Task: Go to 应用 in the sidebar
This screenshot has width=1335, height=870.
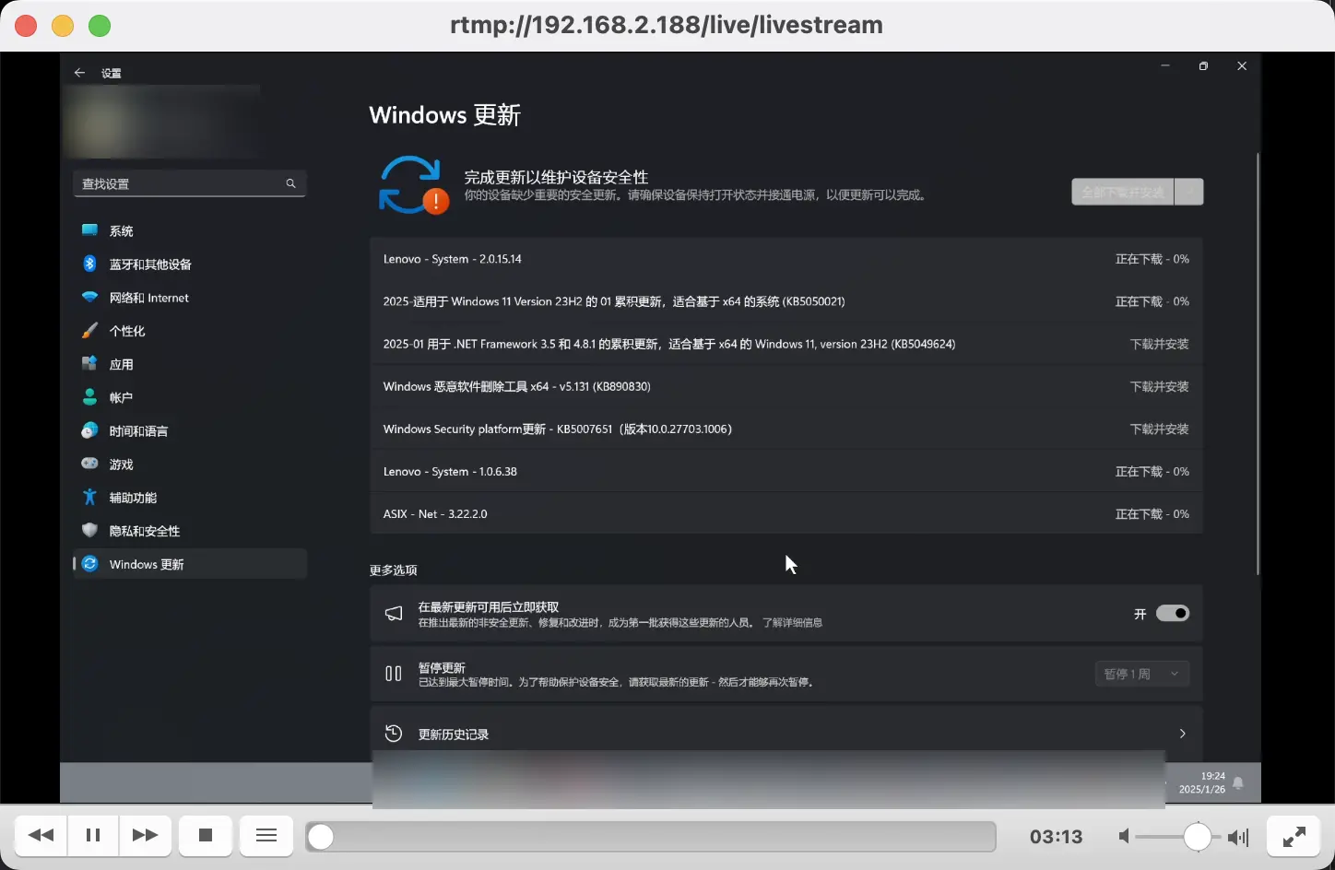Action: (189, 364)
